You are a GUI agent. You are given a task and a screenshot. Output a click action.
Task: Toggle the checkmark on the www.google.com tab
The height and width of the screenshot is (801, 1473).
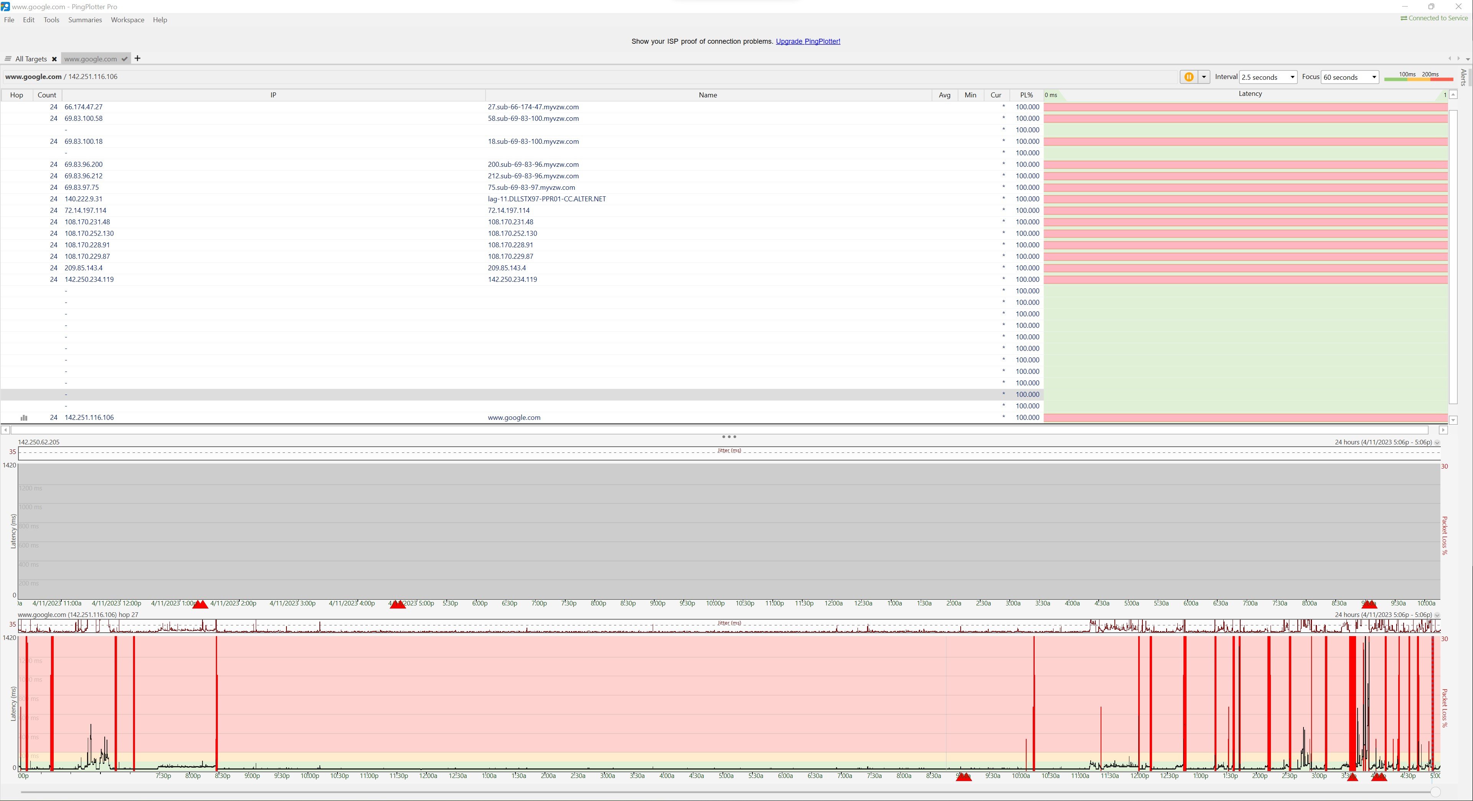125,59
